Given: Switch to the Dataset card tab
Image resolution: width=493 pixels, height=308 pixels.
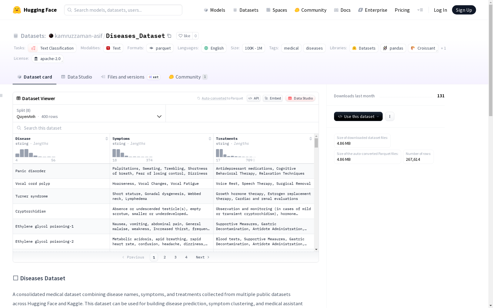Looking at the screenshot, I should click(35, 77).
